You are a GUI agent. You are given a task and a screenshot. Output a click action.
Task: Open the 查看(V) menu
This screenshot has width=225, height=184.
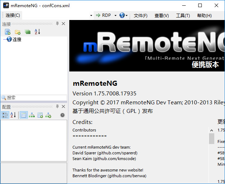(161, 15)
